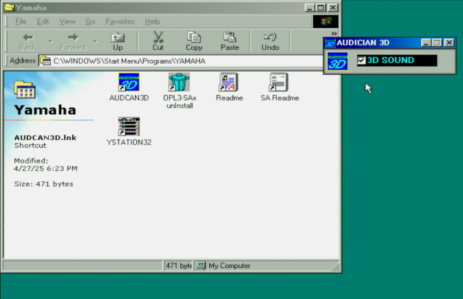This screenshot has height=299, width=463.
Task: Toggle the 3D SOUND checkbox
Action: point(361,60)
